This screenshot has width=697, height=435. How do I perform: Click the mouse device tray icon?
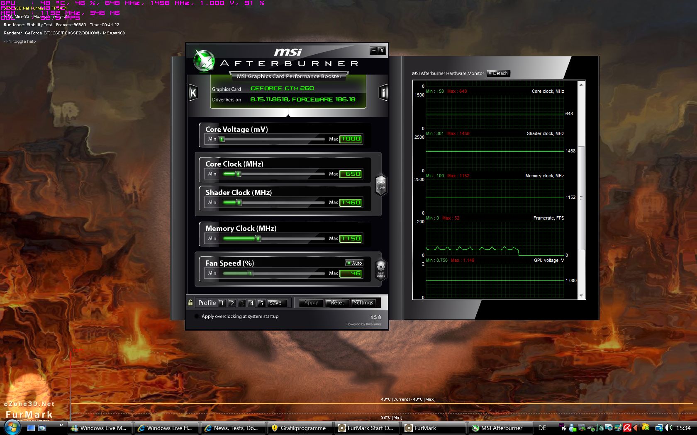(x=600, y=428)
